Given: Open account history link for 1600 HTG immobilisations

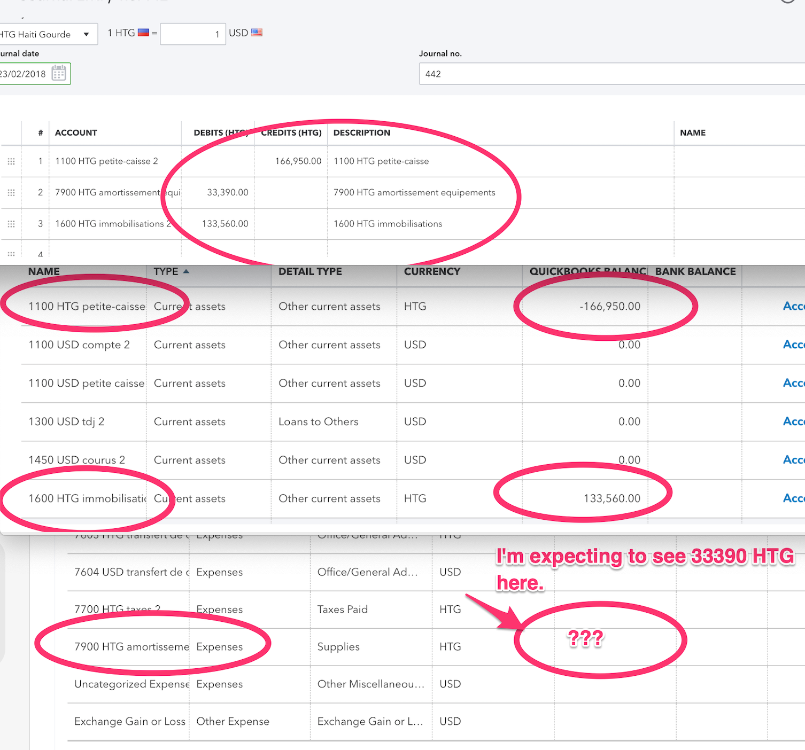Looking at the screenshot, I should pyautogui.click(x=794, y=498).
